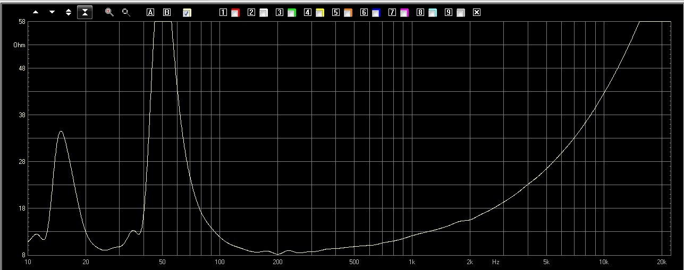Click the gray swatch of overlay 9

(461, 13)
